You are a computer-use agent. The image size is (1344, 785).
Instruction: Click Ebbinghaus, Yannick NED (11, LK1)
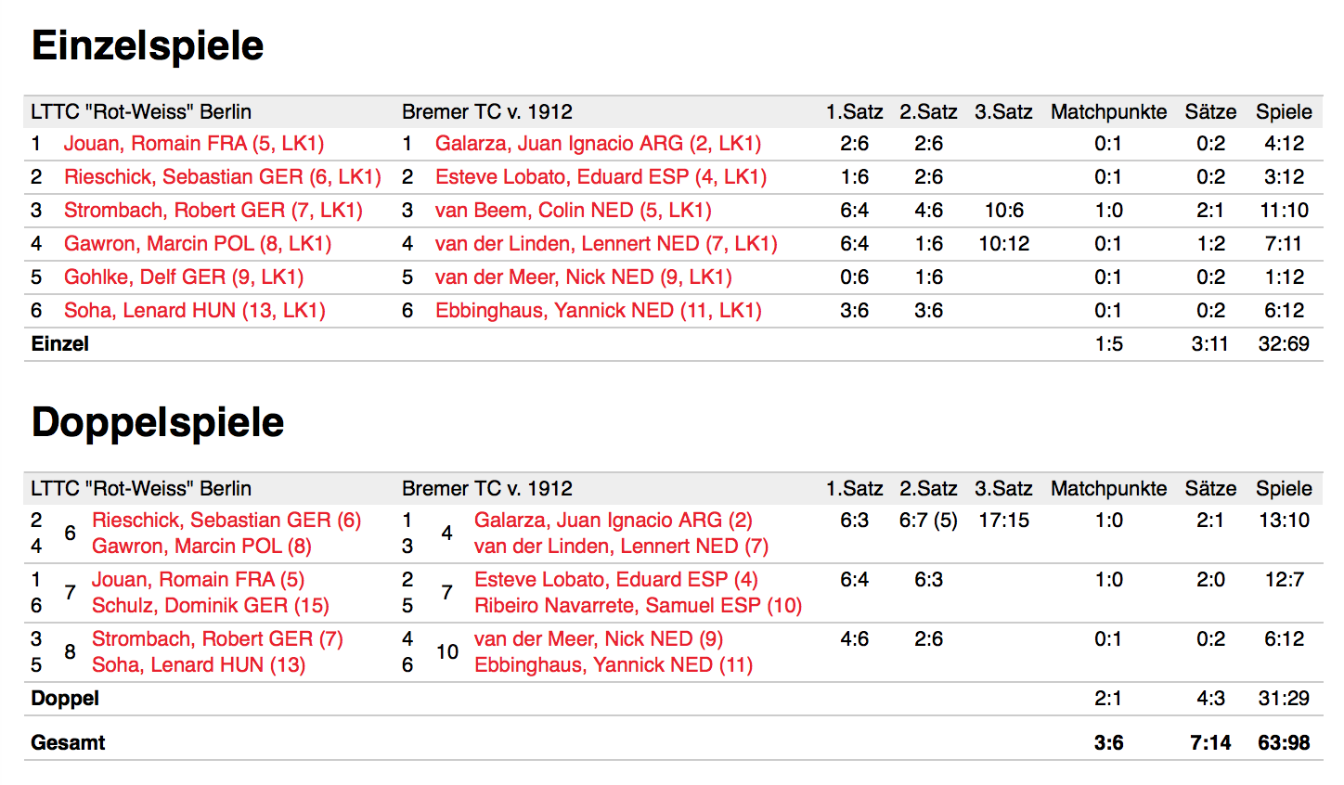pos(598,311)
